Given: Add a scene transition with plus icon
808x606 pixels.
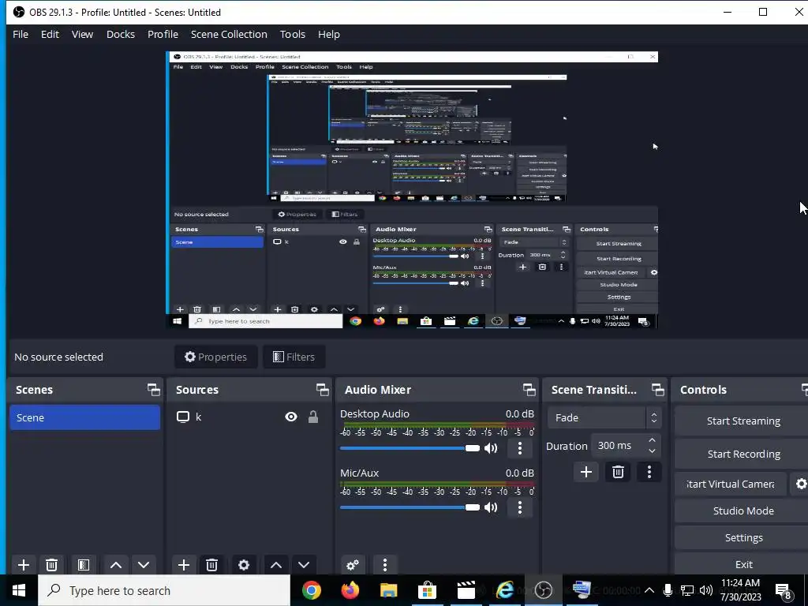Looking at the screenshot, I should pos(586,472).
